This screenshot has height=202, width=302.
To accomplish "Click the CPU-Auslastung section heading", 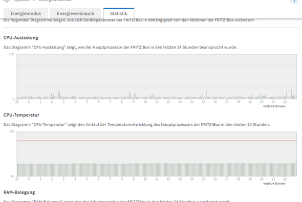I will click(x=21, y=38).
